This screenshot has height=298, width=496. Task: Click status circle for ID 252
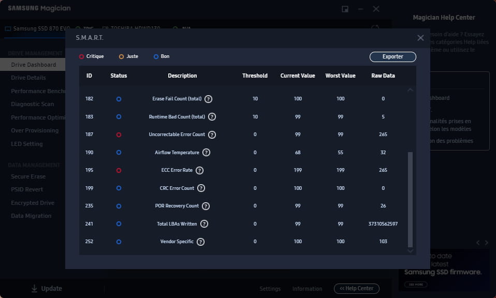(119, 242)
